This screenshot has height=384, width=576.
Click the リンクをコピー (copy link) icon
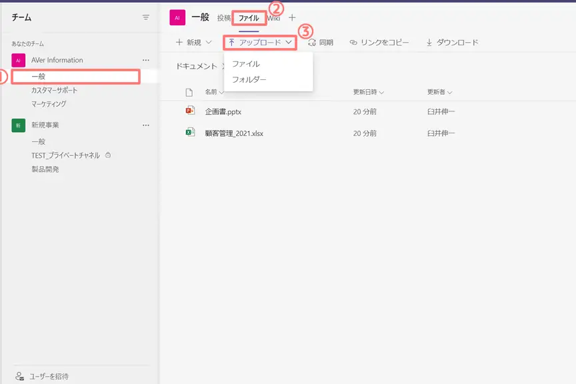click(x=352, y=41)
